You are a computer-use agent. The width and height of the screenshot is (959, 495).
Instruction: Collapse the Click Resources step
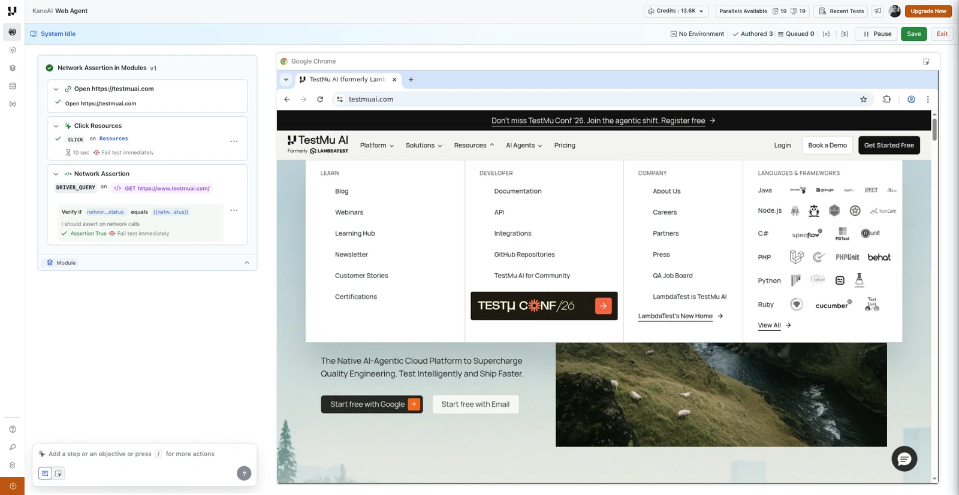pyautogui.click(x=56, y=126)
